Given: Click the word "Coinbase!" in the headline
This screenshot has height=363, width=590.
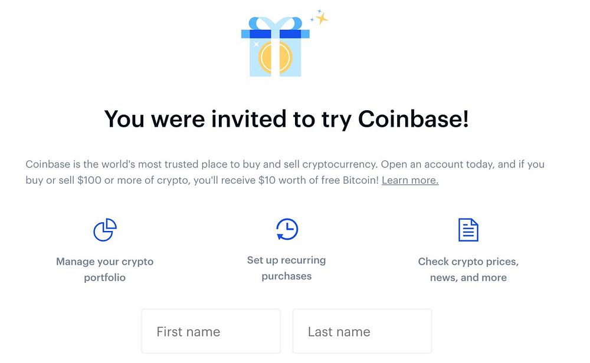Looking at the screenshot, I should [x=414, y=119].
